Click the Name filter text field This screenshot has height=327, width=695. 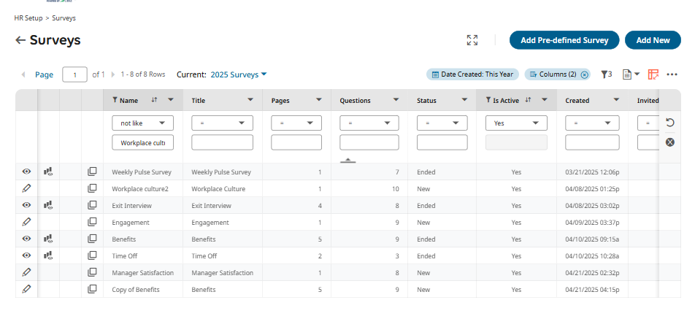tap(143, 142)
